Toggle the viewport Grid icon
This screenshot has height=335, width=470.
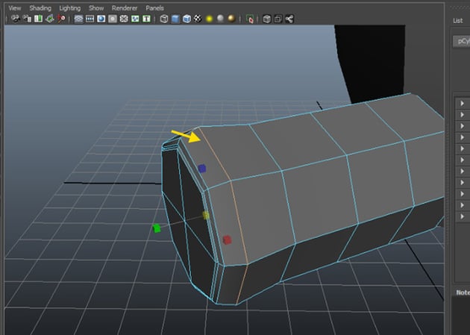[78, 19]
